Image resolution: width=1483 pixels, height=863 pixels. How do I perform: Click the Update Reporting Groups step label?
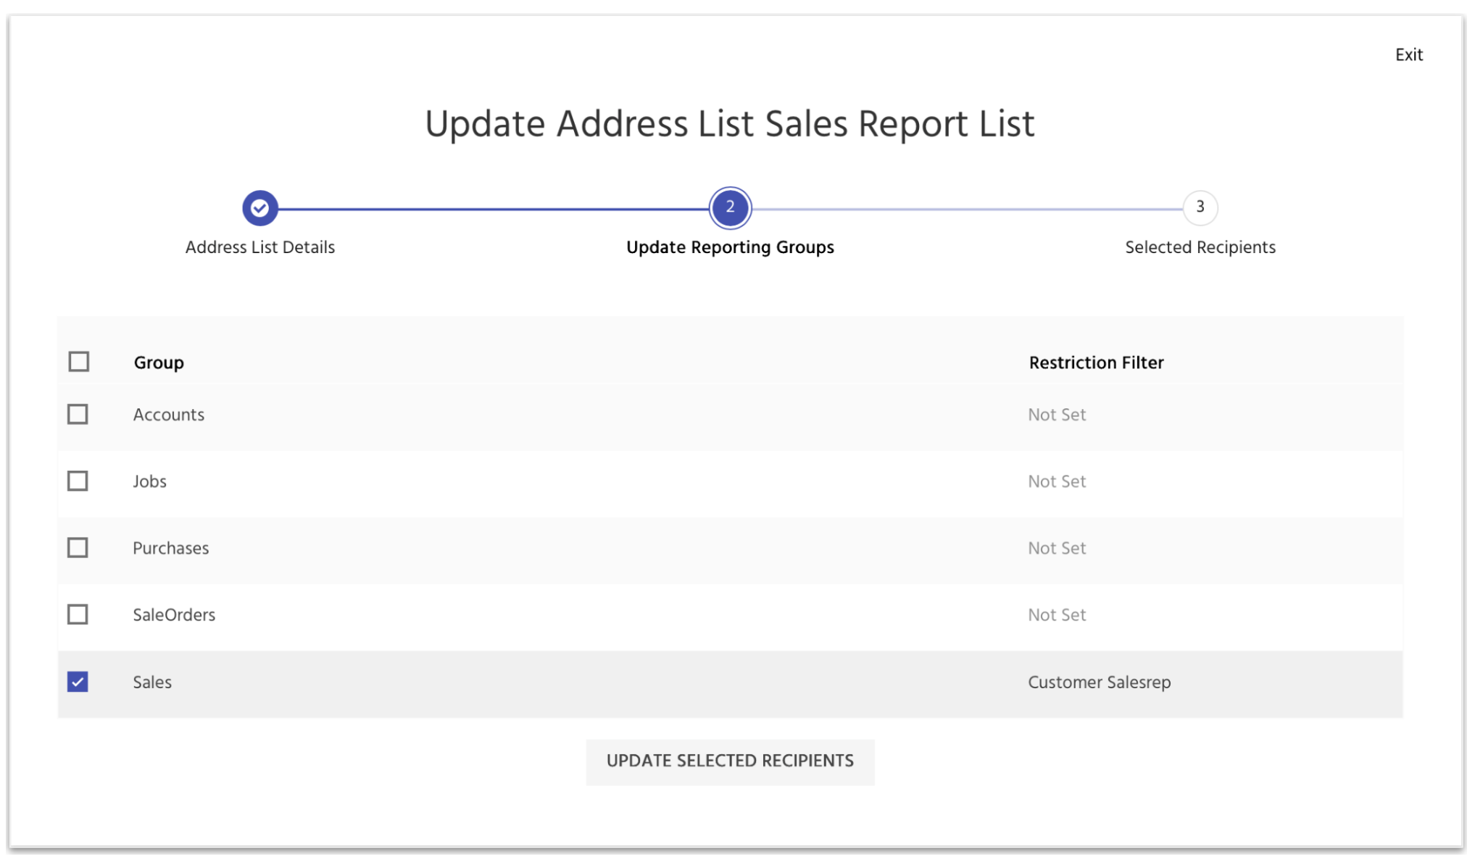tap(730, 247)
